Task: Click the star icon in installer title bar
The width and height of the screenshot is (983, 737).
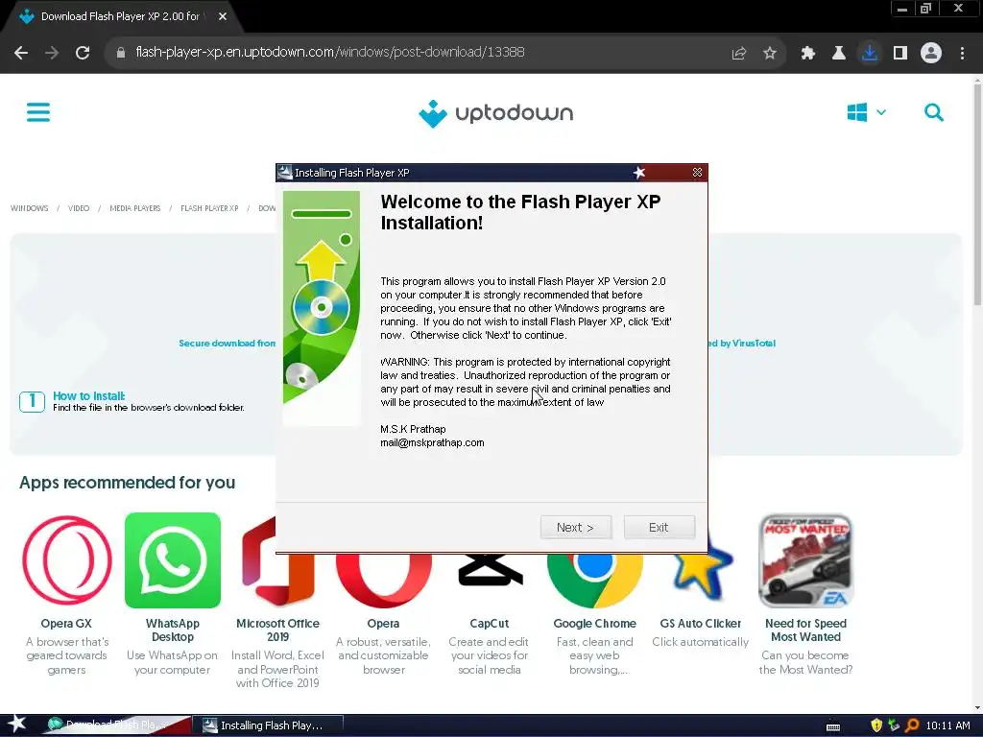Action: pos(638,173)
